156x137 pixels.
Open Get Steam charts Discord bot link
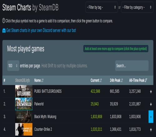41,31
